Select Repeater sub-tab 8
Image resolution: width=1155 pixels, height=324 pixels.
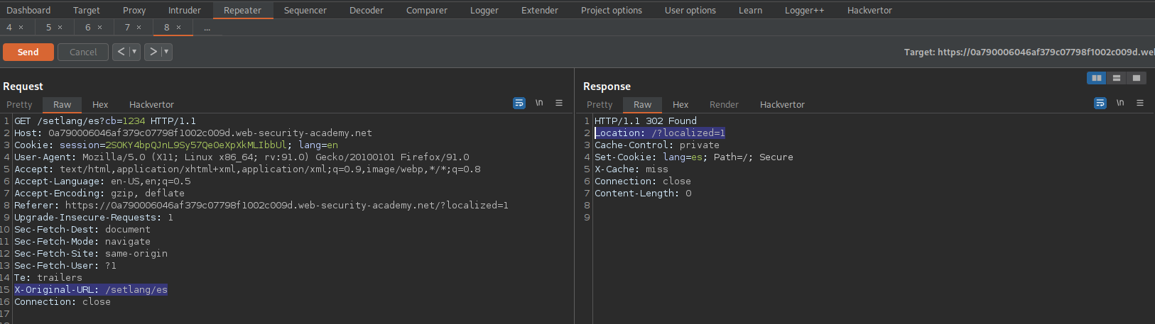pos(167,28)
